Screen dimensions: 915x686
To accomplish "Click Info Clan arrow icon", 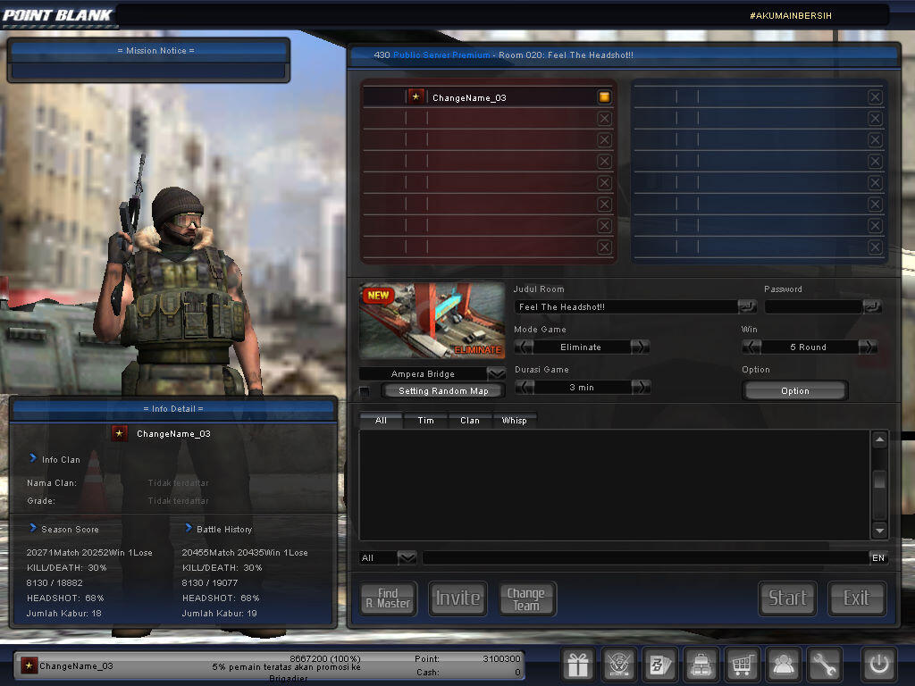I will click(x=33, y=458).
